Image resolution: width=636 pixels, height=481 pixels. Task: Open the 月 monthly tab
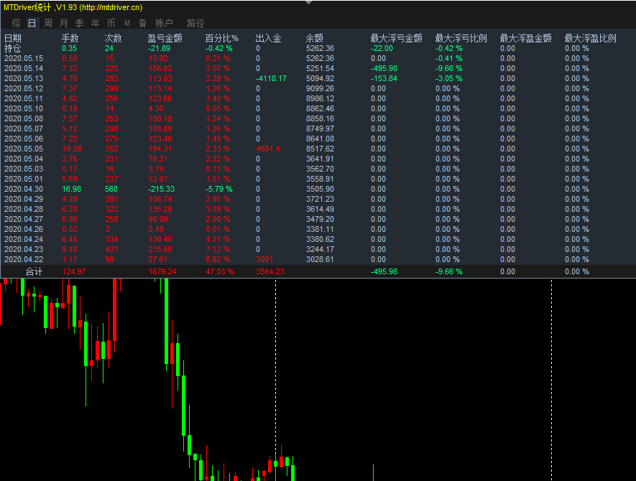(64, 23)
